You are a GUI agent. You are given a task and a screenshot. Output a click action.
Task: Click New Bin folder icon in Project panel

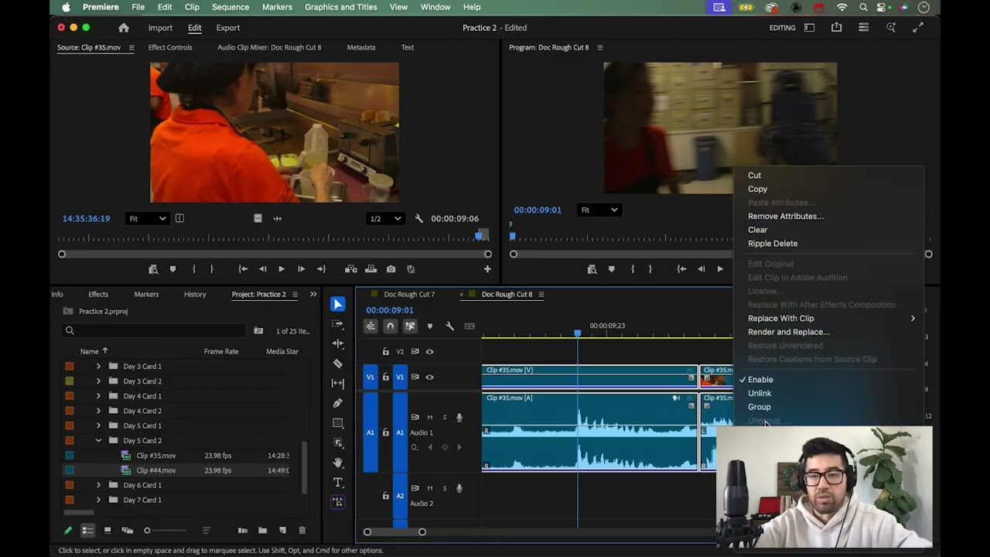262,530
